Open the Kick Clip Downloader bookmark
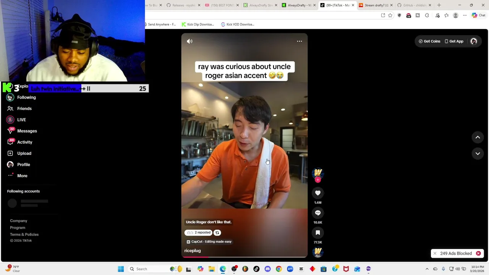This screenshot has width=489, height=275. (x=198, y=24)
